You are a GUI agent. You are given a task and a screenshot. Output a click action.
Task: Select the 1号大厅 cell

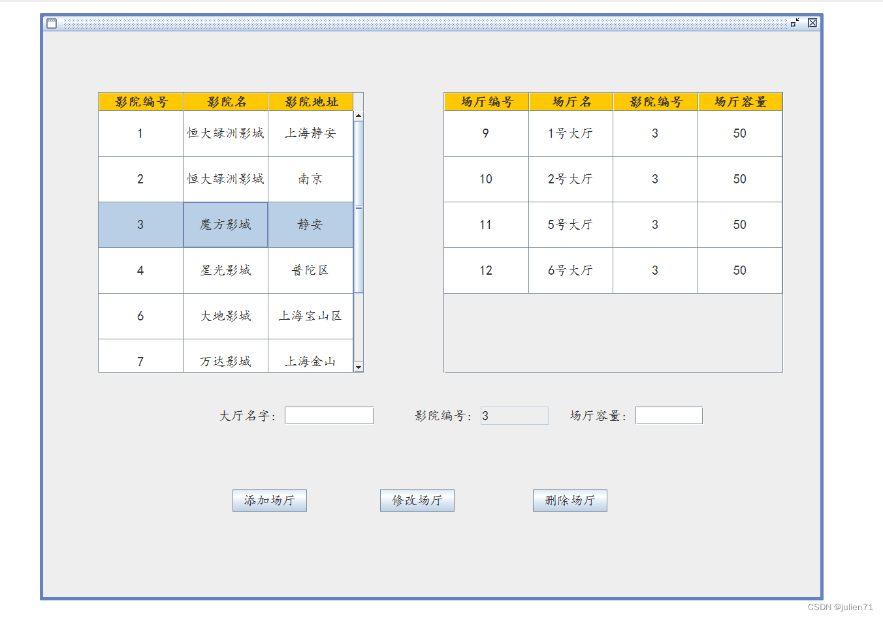click(x=571, y=134)
